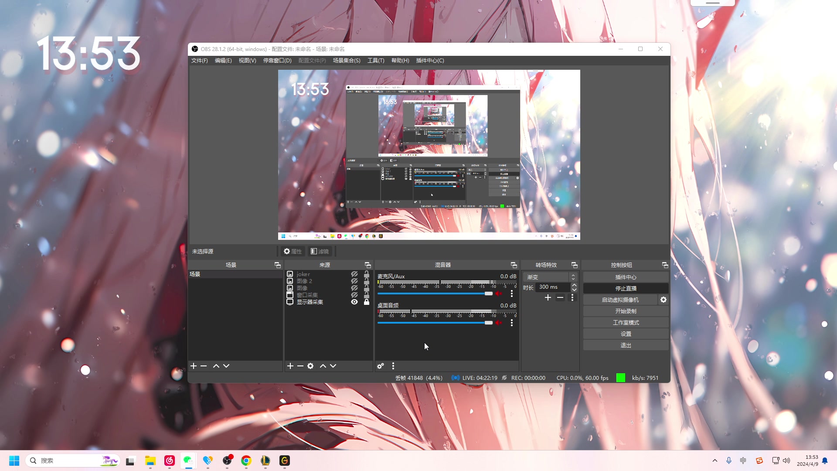The height and width of the screenshot is (471, 837).
Task: Open transition properties three-dot menu
Action: (572, 297)
